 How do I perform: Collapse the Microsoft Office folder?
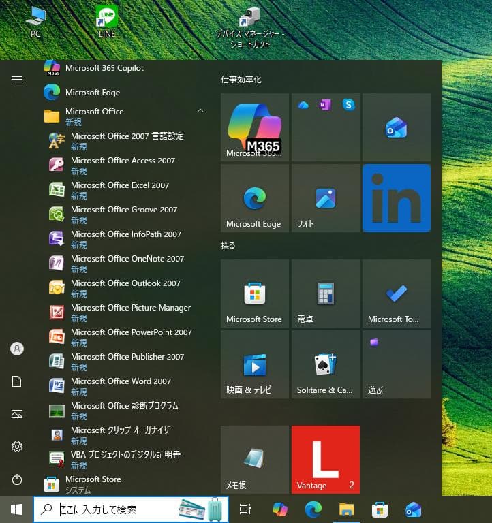click(200, 110)
